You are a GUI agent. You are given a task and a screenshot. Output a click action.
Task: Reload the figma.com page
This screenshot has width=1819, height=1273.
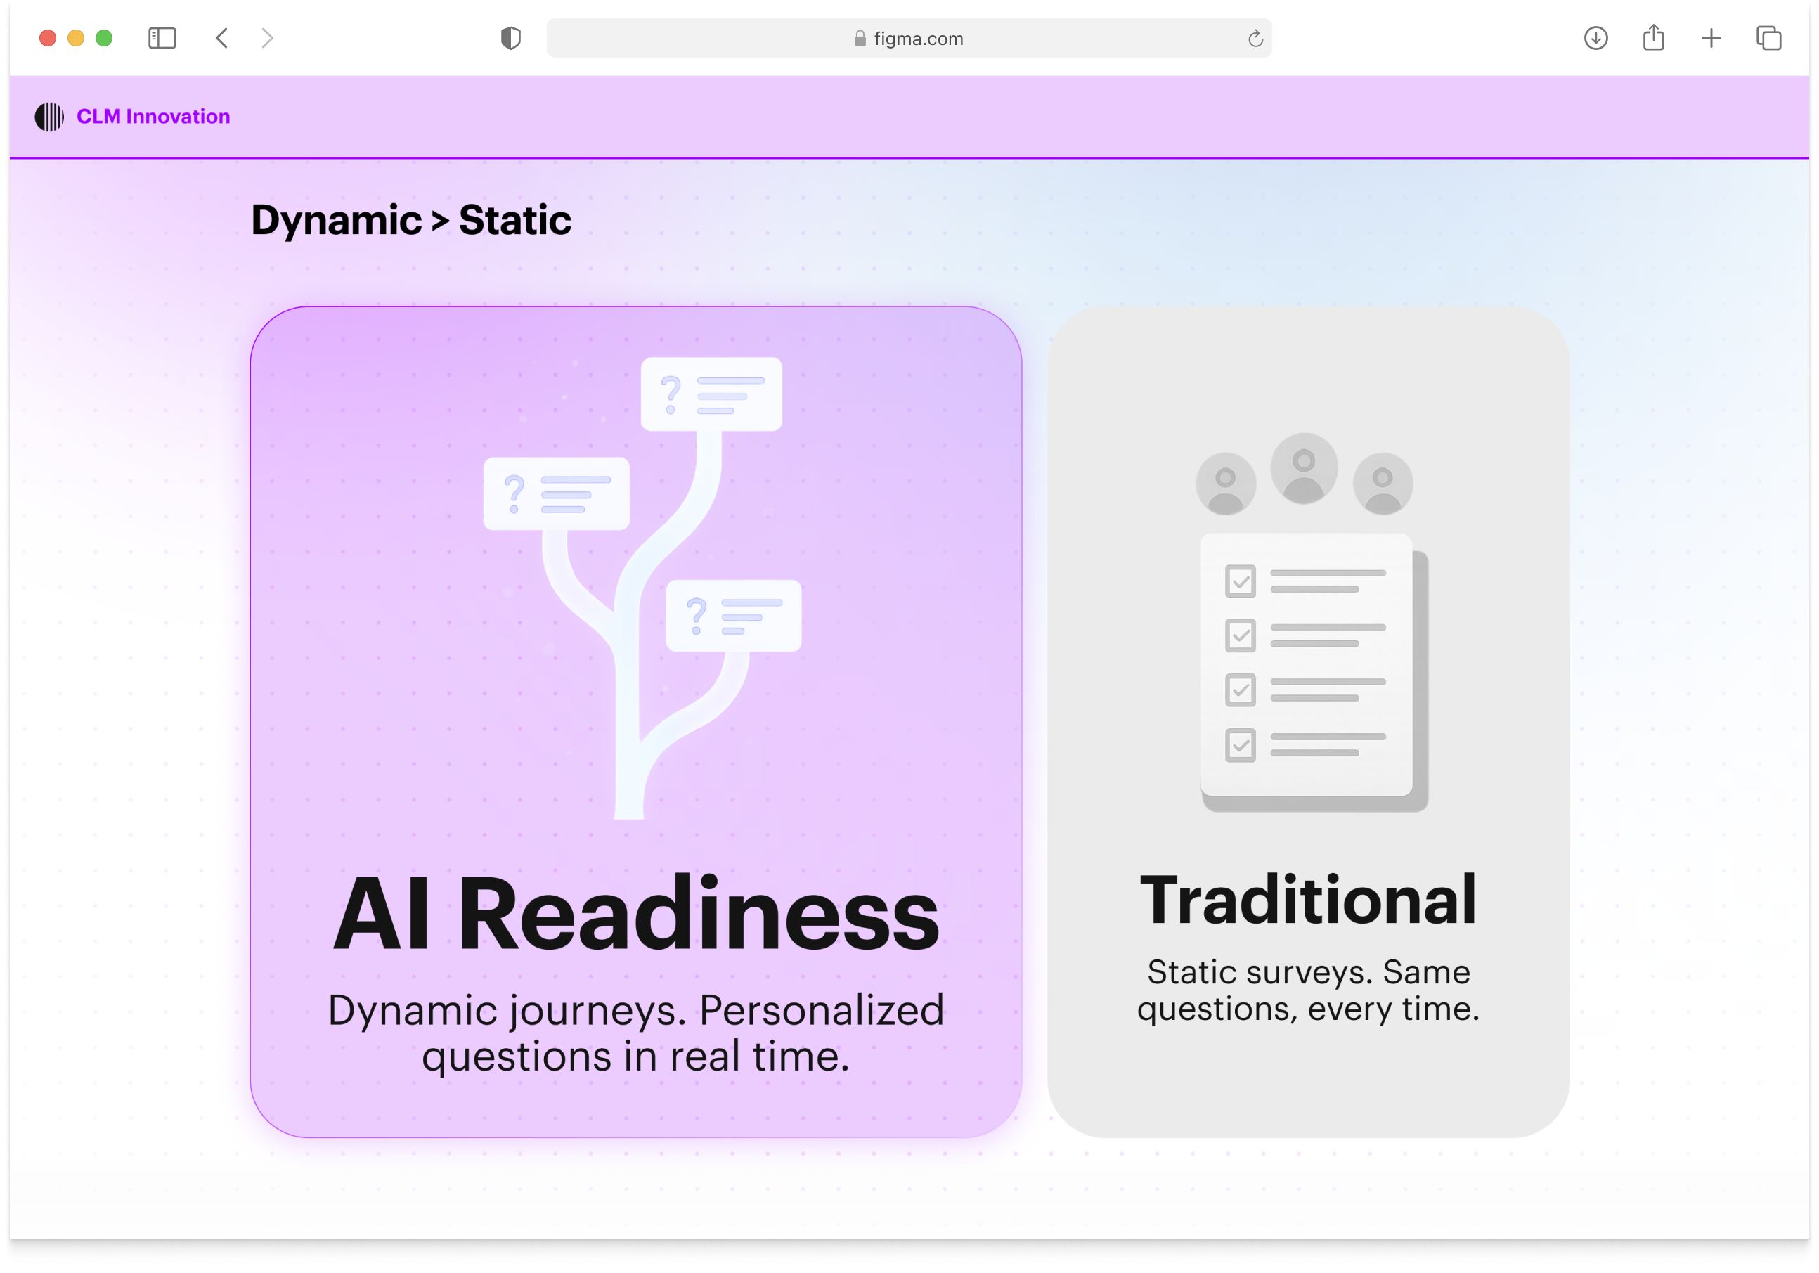[1254, 38]
